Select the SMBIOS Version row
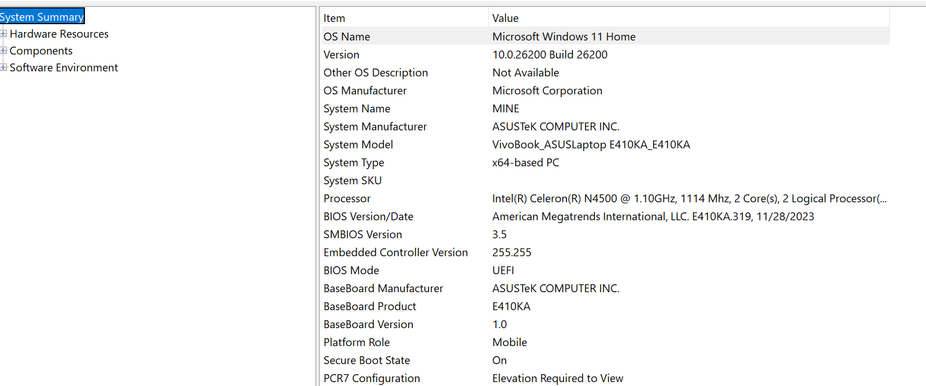The image size is (926, 386). click(363, 234)
